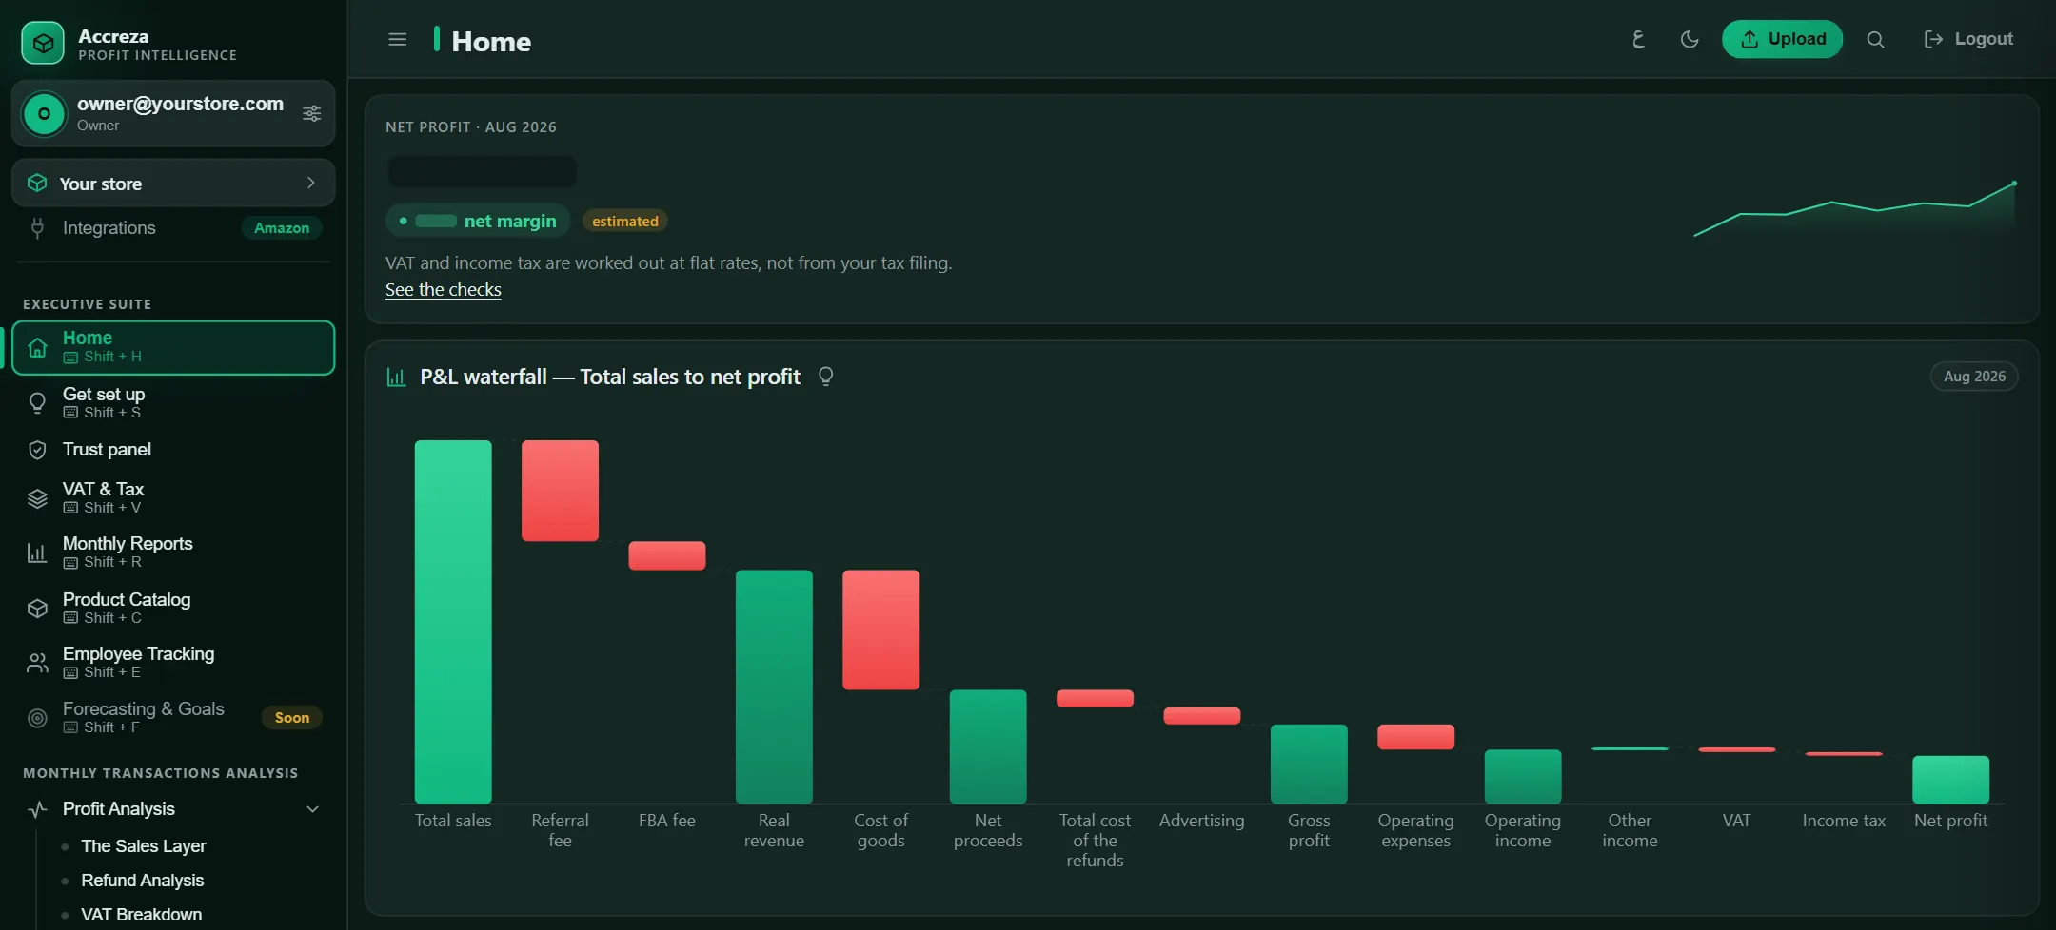Image resolution: width=2056 pixels, height=930 pixels.
Task: Switch language with the Arabic letter icon
Action: 1638,39
